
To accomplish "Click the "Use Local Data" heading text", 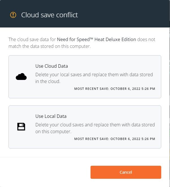I will [x=51, y=116].
